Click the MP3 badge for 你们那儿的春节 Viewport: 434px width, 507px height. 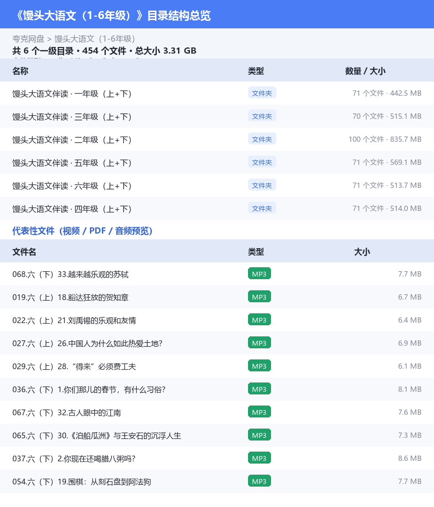coord(260,389)
